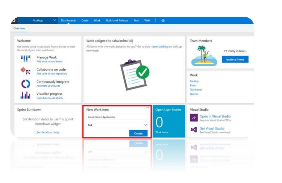The height and width of the screenshot is (183, 282).
Task: Click the Manage Work board icon
Action: 25,59
